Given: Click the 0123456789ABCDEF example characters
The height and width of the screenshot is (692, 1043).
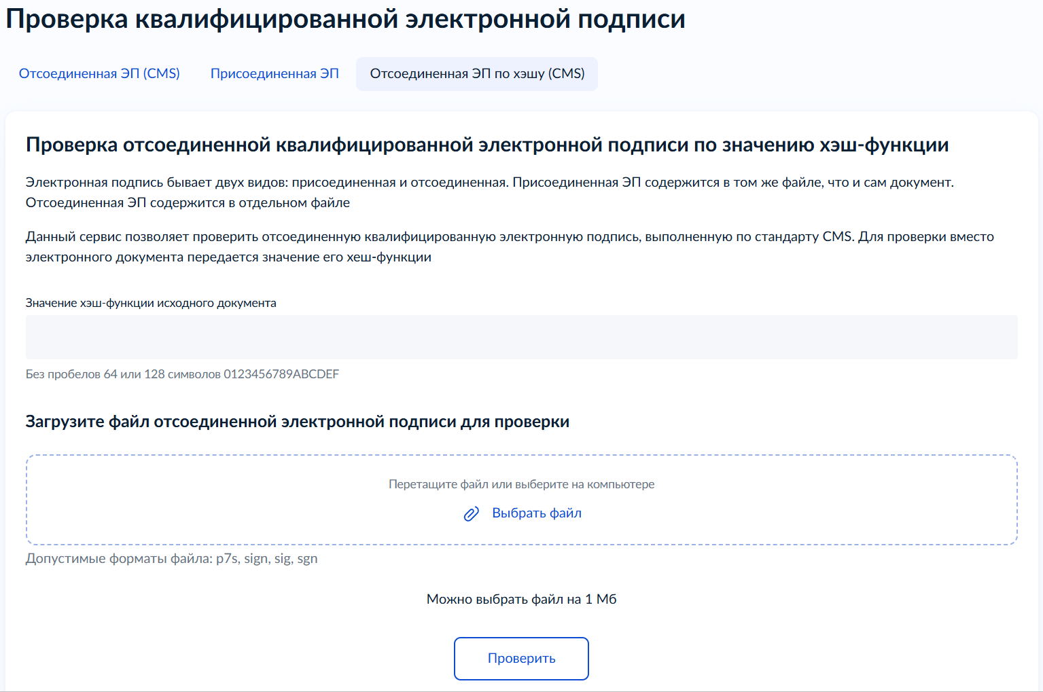Looking at the screenshot, I should pyautogui.click(x=281, y=374).
